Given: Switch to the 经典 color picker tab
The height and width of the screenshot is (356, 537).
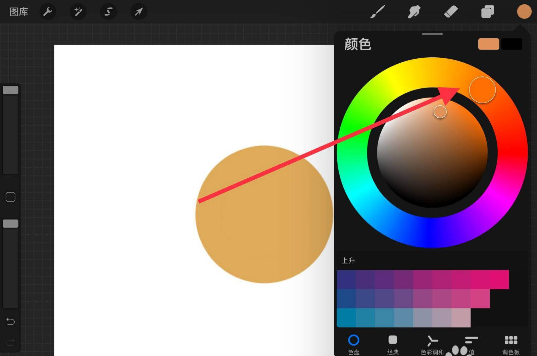Looking at the screenshot, I should (393, 342).
